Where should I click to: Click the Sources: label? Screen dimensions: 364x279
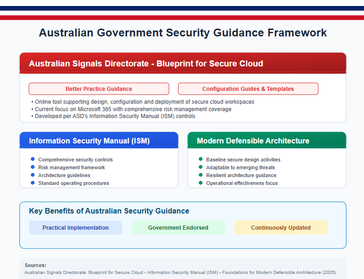tap(36, 265)
